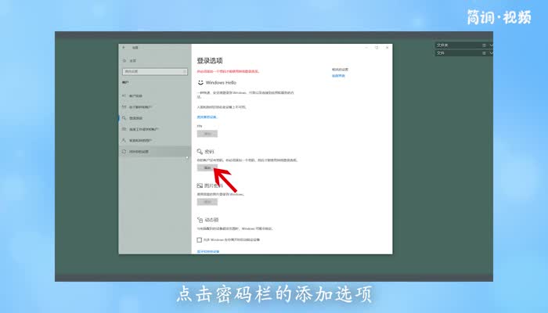Open 连接工作或学校账户 sidebar item
This screenshot has height=313, width=548.
tap(144, 129)
